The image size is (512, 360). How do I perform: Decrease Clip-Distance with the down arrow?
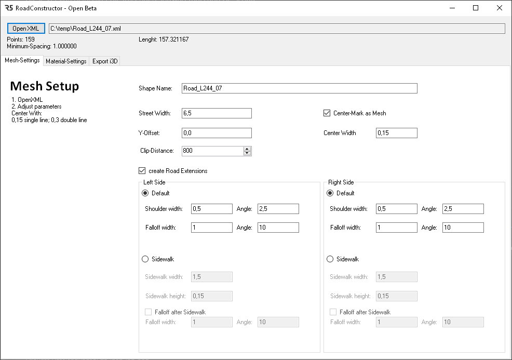point(247,153)
